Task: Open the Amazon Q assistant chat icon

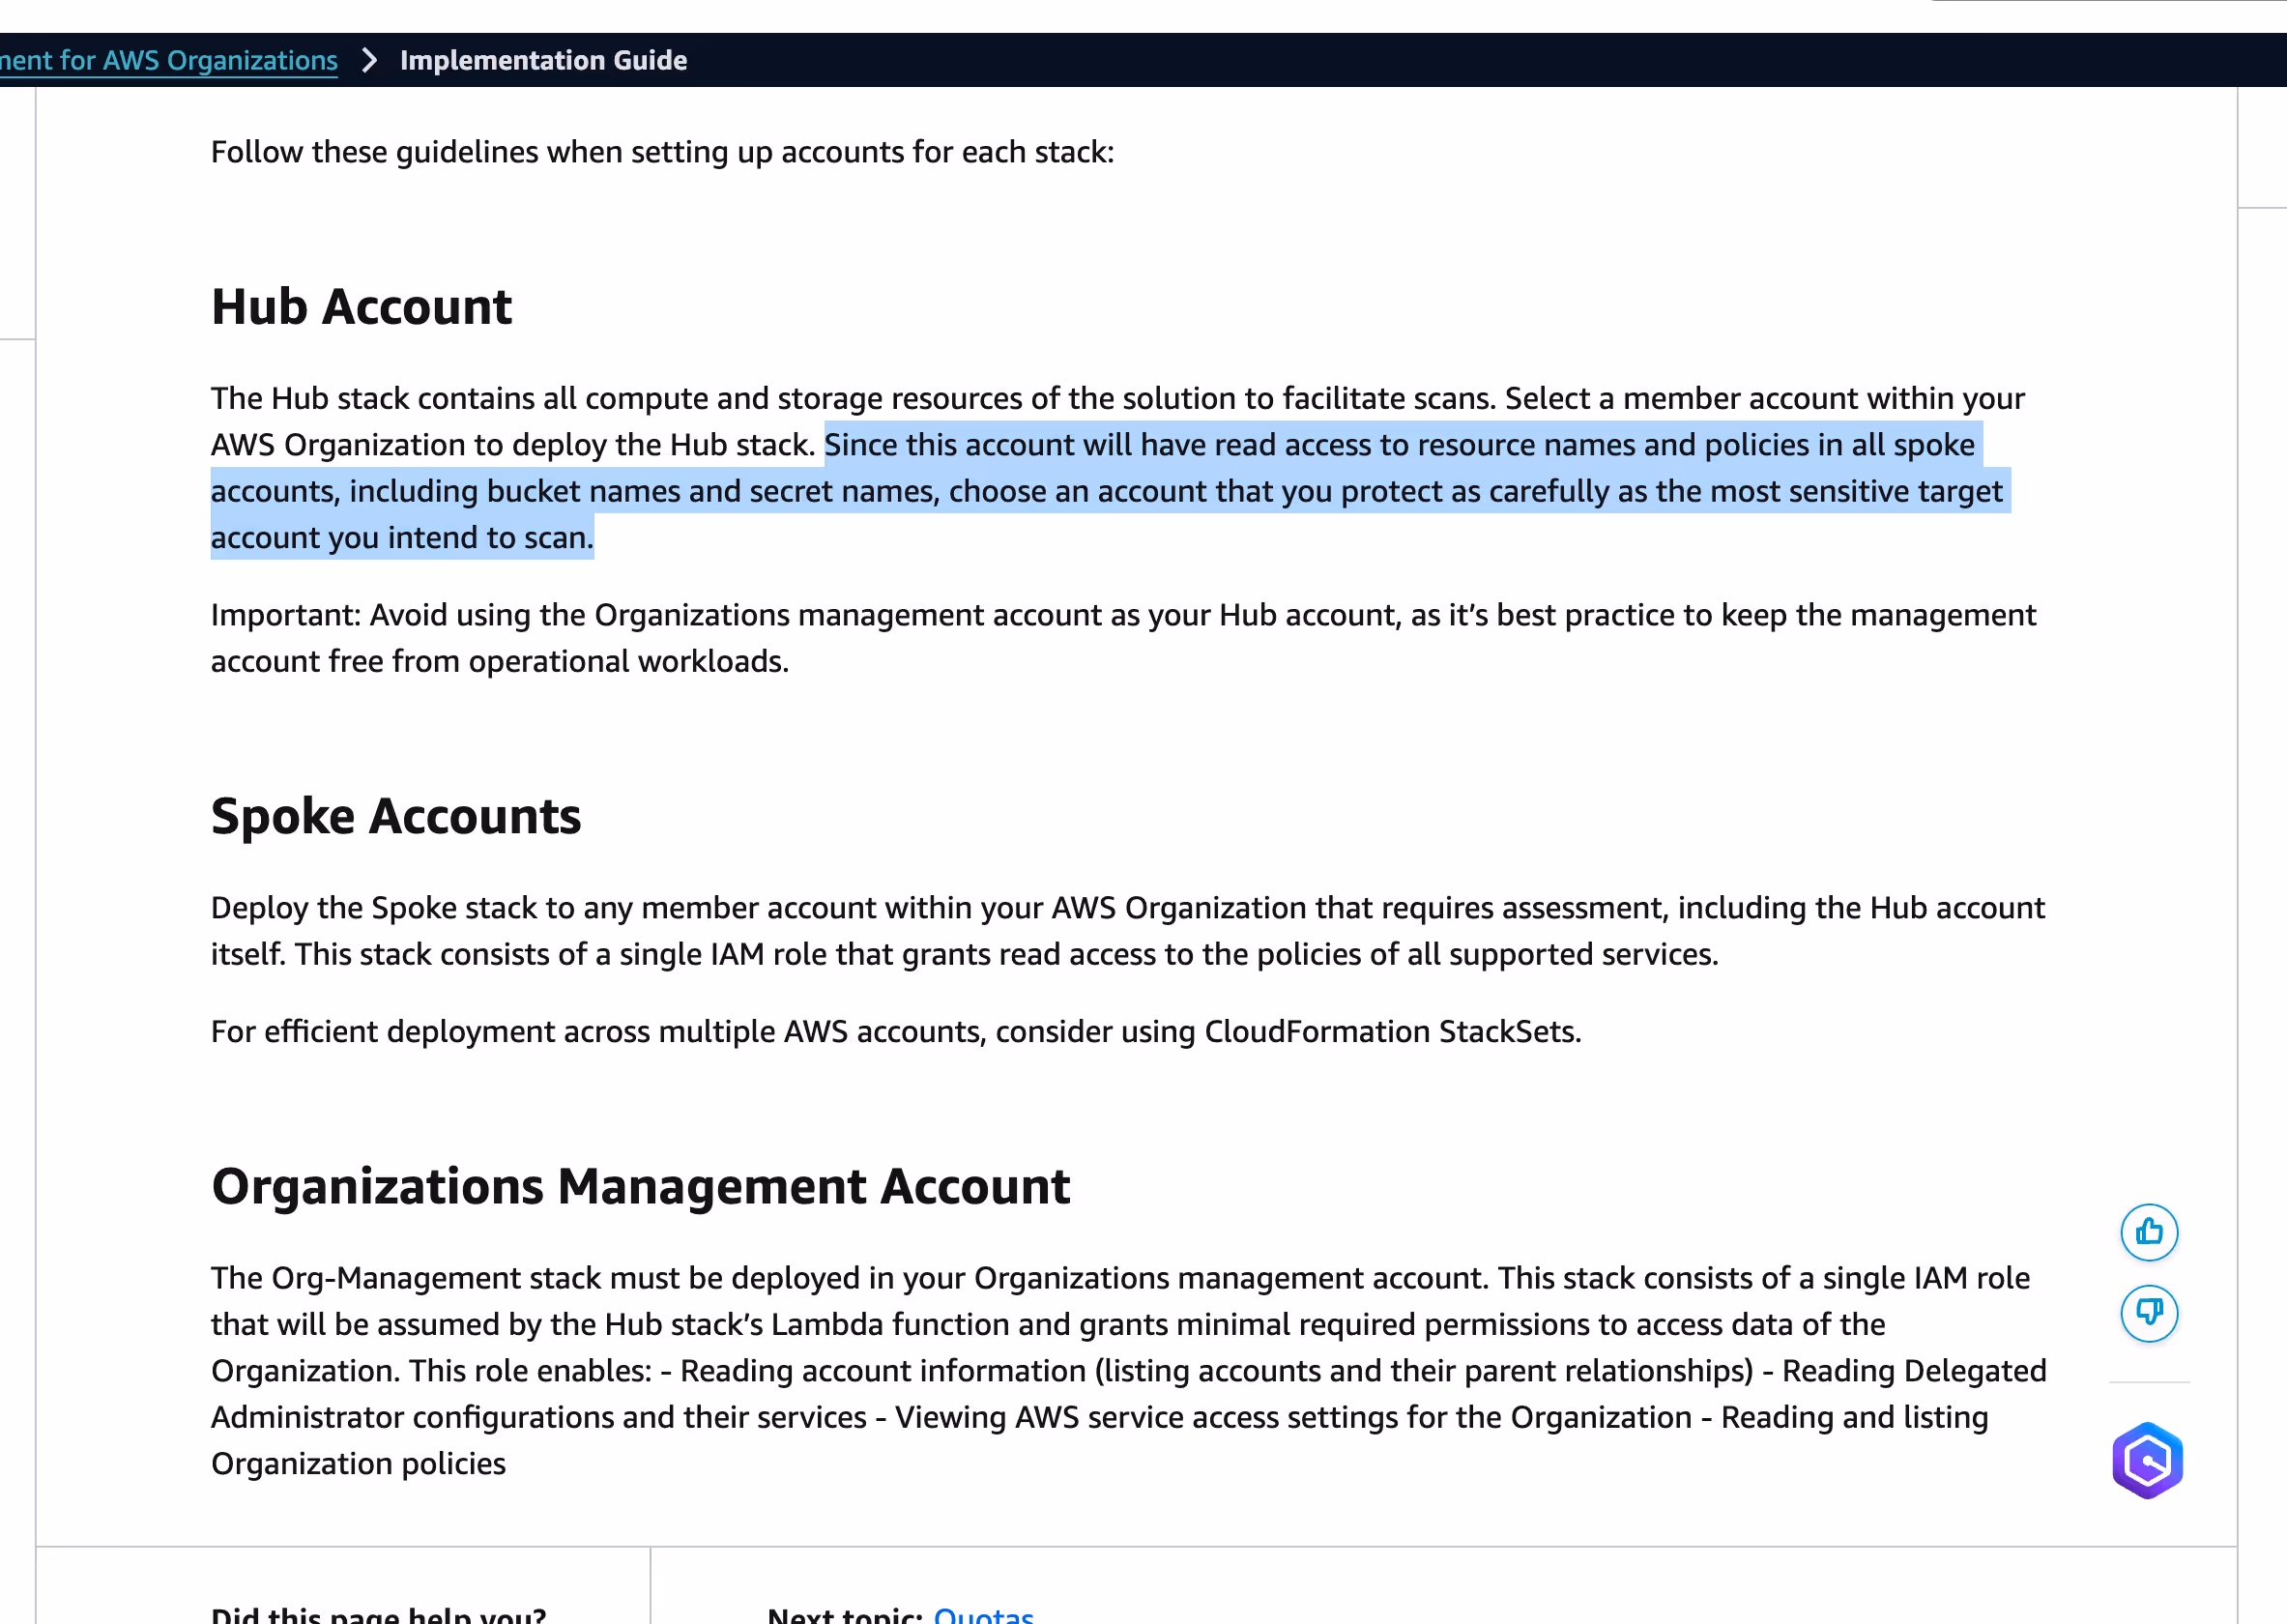Action: click(x=2146, y=1459)
